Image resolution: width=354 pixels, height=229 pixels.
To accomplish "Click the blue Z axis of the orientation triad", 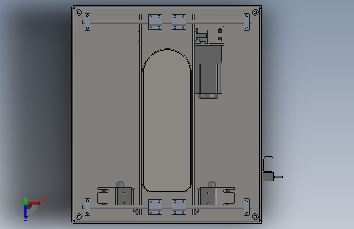I will pyautogui.click(x=26, y=211).
